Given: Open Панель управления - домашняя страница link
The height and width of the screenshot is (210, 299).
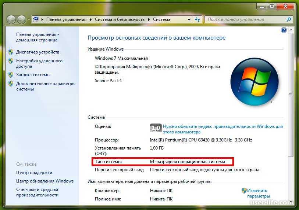Looking at the screenshot, I should (38, 37).
